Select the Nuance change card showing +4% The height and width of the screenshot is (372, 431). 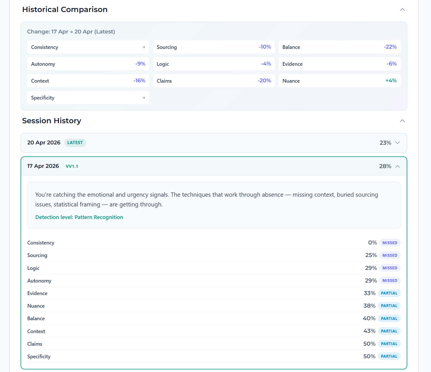(x=340, y=81)
